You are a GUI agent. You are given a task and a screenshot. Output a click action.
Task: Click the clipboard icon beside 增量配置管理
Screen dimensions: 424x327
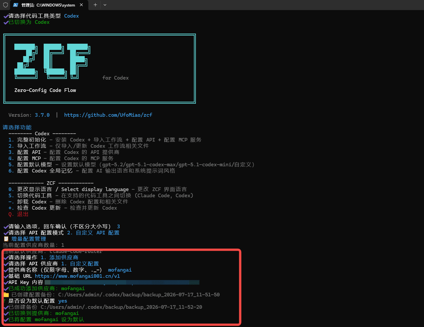coord(6,239)
